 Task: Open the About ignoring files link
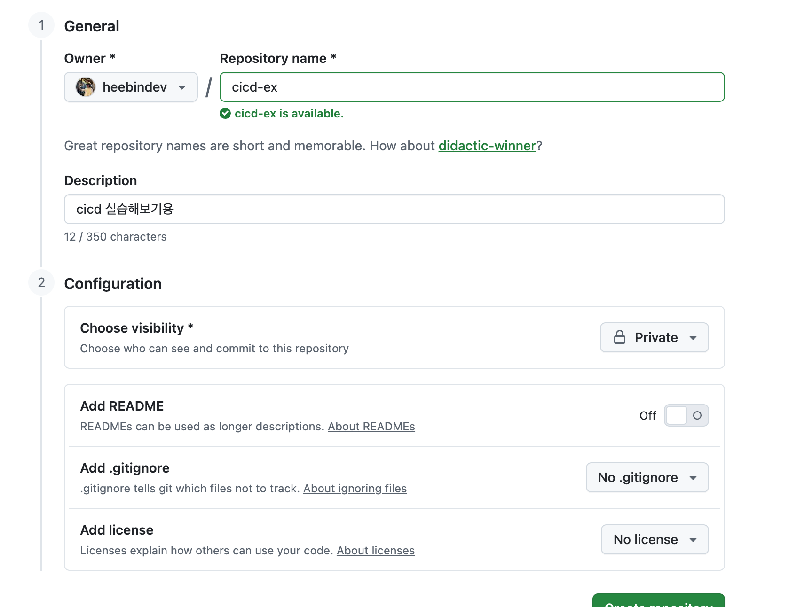click(355, 489)
